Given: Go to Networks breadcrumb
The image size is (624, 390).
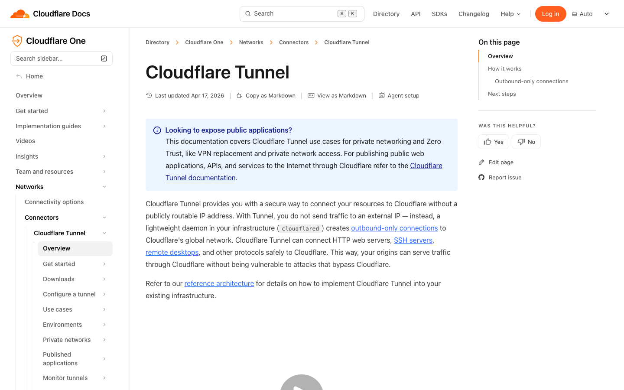Looking at the screenshot, I should pyautogui.click(x=251, y=42).
